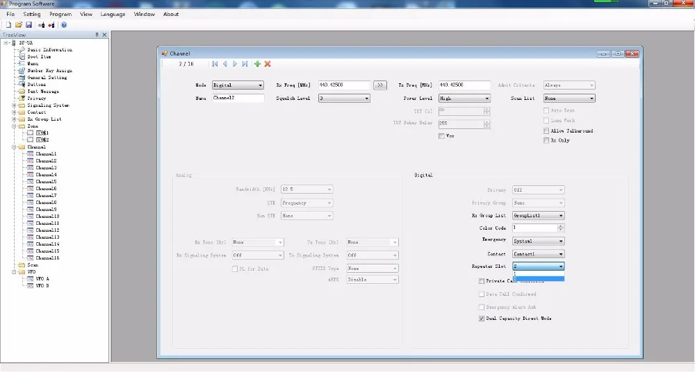Toggle Private Call Confirmed checkbox

[482, 281]
